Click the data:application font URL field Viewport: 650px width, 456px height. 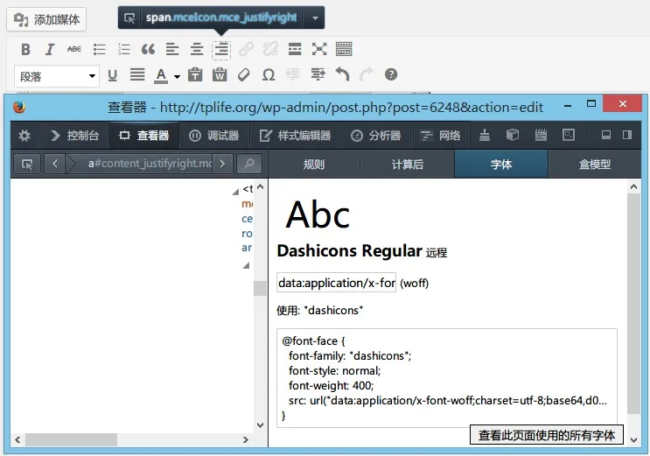(336, 283)
